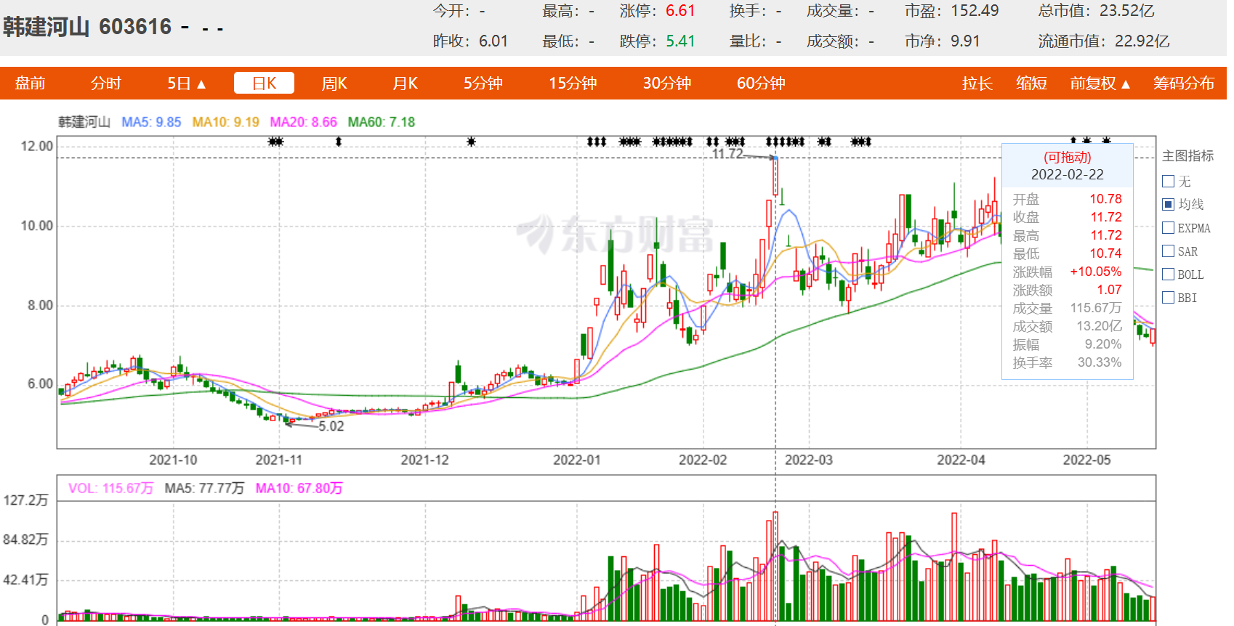Image resolution: width=1234 pixels, height=626 pixels.
Task: Show the 5分钟 chart
Action: click(483, 84)
